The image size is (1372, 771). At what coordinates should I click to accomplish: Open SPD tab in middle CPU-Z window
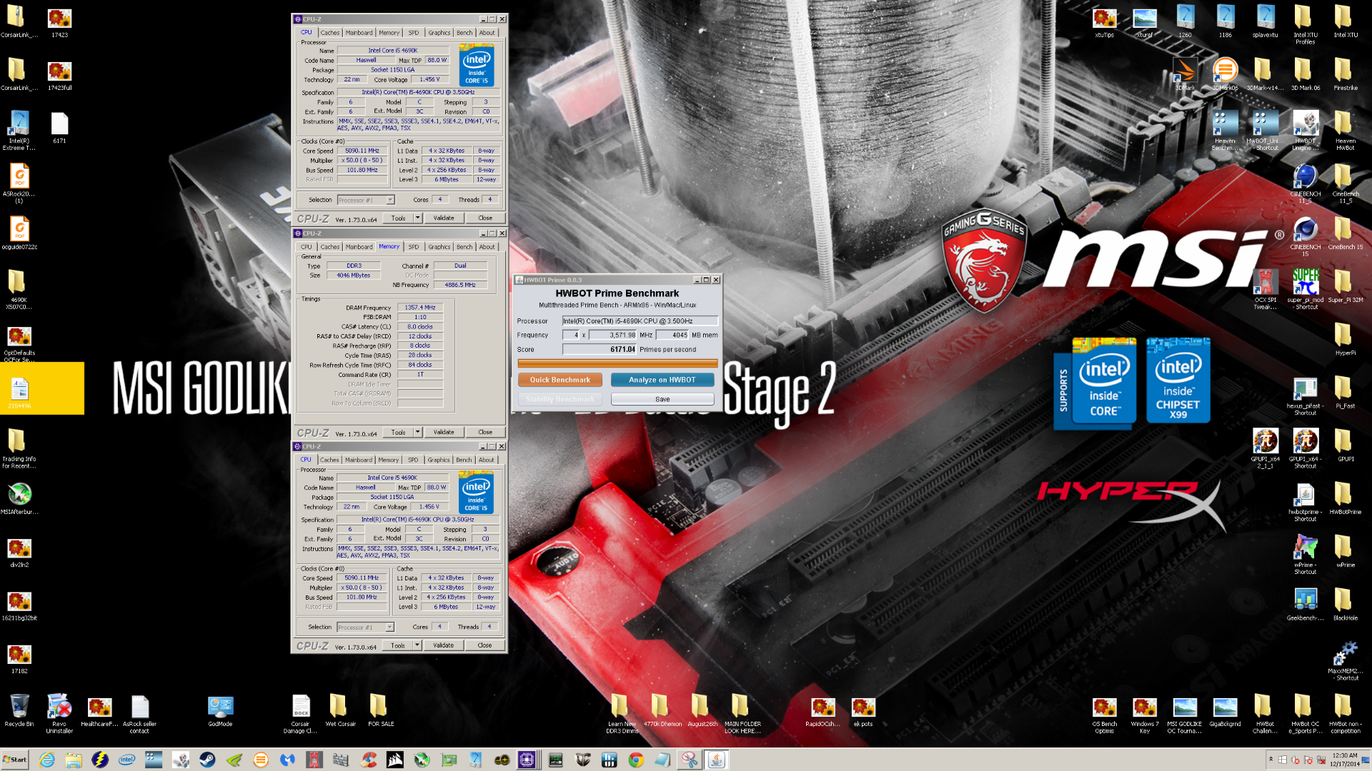point(413,247)
